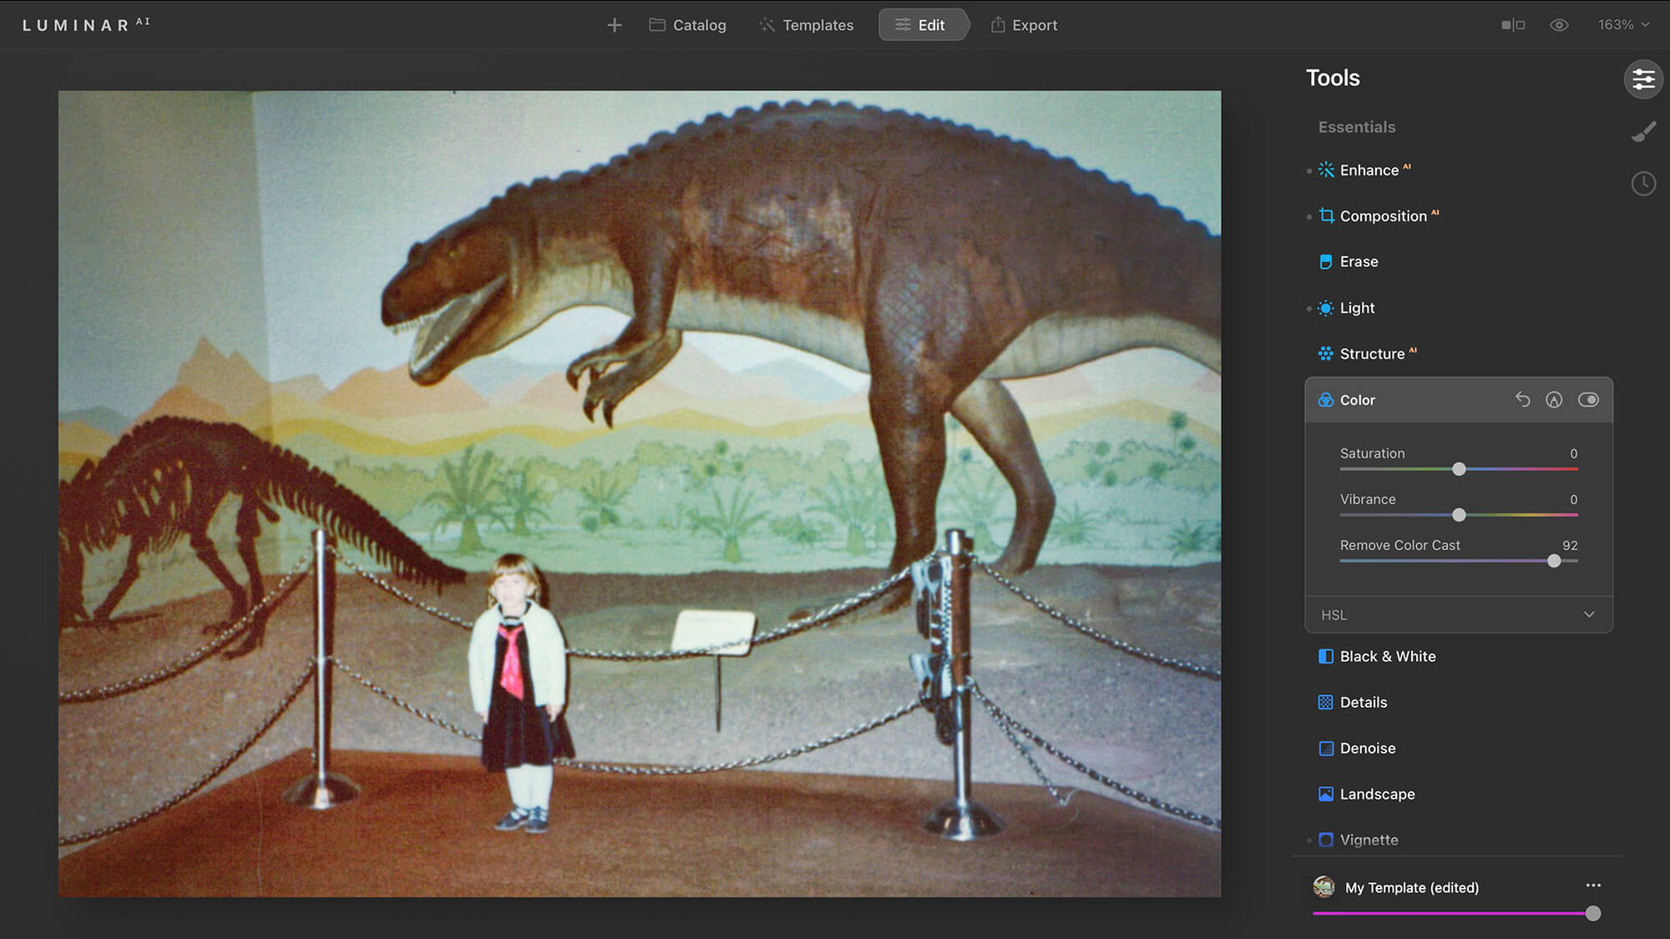Click the My Template thumbnail
Screen dimensions: 1670x939
pos(1323,886)
